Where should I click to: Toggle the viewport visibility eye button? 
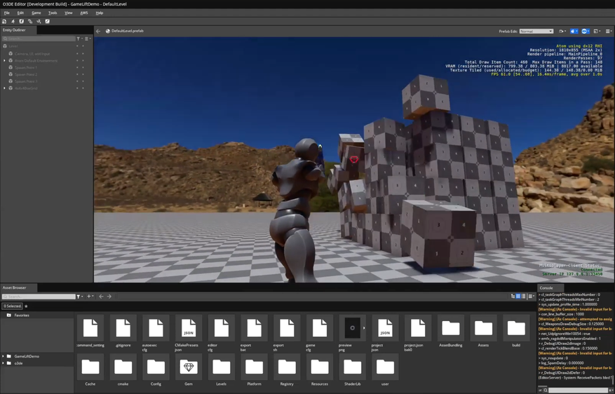point(585,31)
